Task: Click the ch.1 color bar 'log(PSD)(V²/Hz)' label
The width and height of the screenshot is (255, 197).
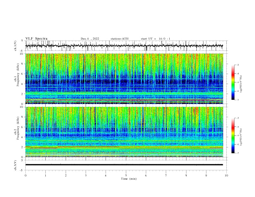Action: coord(241,84)
